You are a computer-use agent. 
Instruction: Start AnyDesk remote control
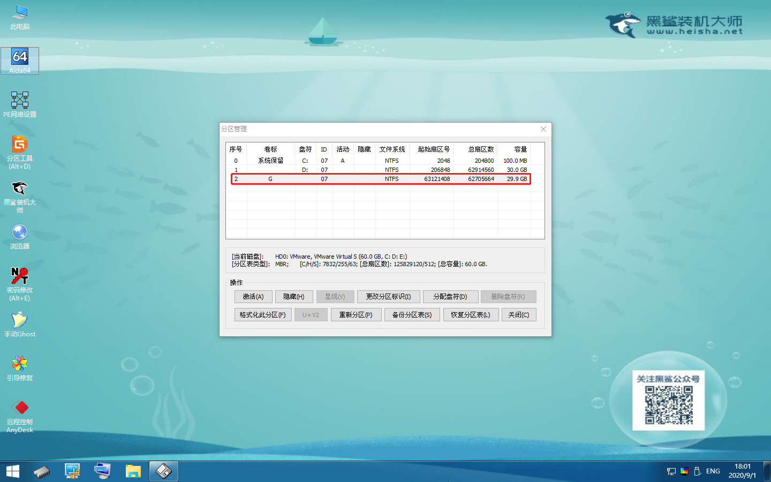point(20,410)
